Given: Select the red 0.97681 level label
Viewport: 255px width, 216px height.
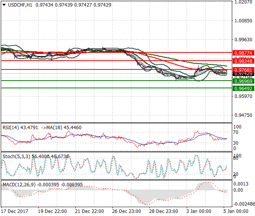Looking at the screenshot, I should tap(243, 70).
